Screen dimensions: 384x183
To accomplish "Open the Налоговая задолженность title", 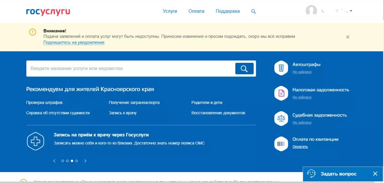I will (321, 90).
